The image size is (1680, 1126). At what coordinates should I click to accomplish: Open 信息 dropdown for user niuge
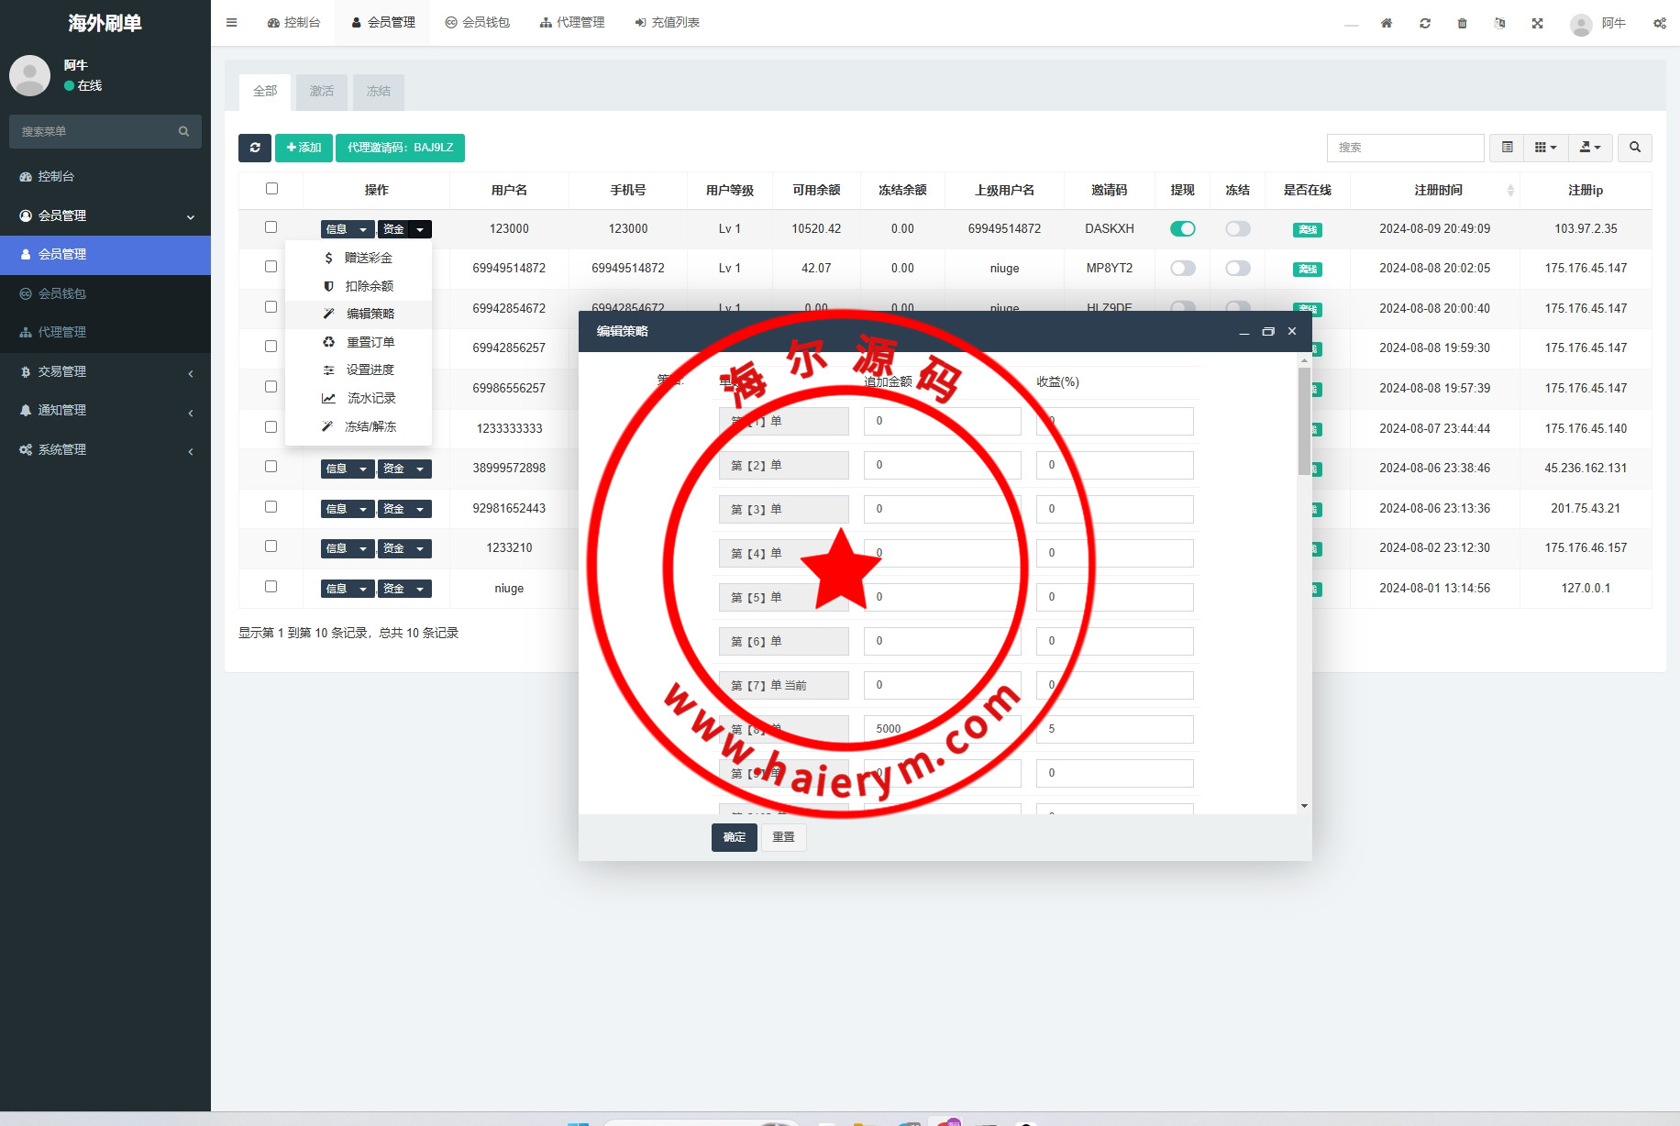click(348, 589)
